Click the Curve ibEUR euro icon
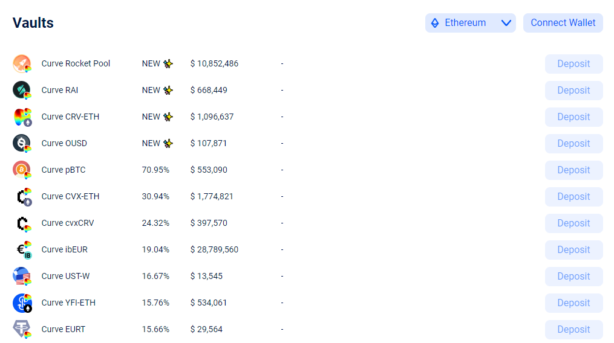Image resolution: width=614 pixels, height=343 pixels. 23,250
